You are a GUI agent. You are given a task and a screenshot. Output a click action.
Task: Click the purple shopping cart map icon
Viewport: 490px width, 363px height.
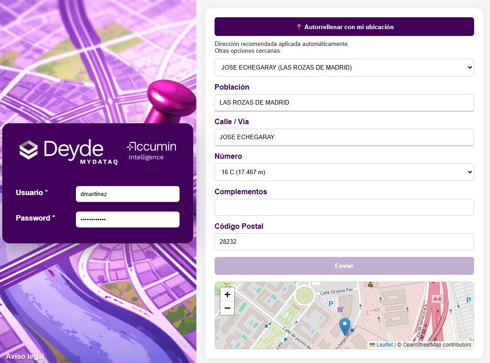[x=340, y=309]
